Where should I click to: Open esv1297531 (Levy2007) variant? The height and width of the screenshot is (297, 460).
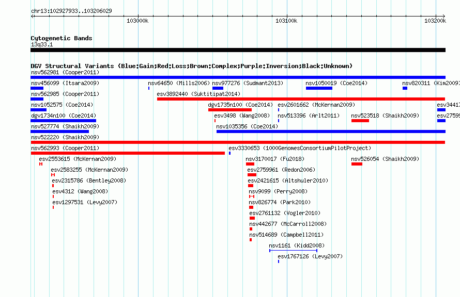(85, 202)
